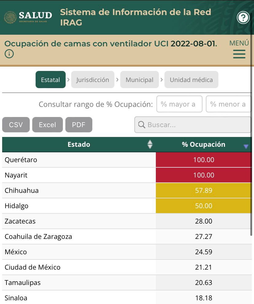Click the Chihuahua yellow 57.89 cell
This screenshot has width=254, height=304.
(204, 190)
